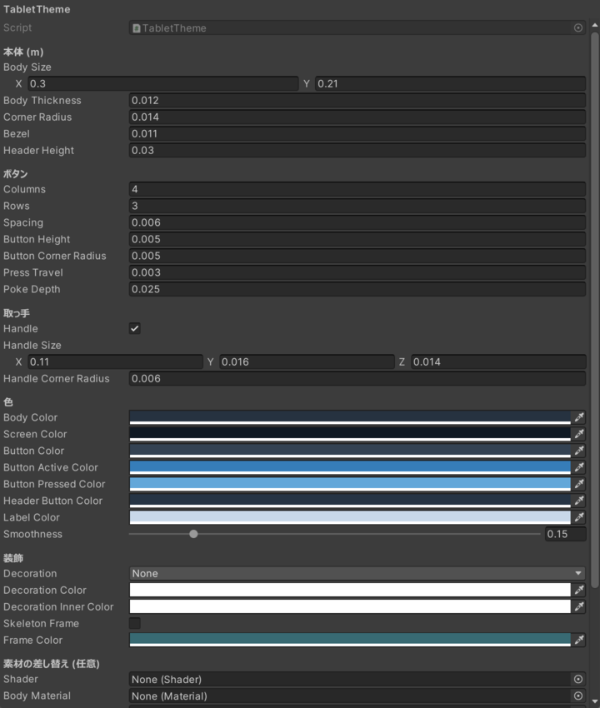Open Header Button Color swatch
This screenshot has height=708, width=600.
(x=350, y=501)
